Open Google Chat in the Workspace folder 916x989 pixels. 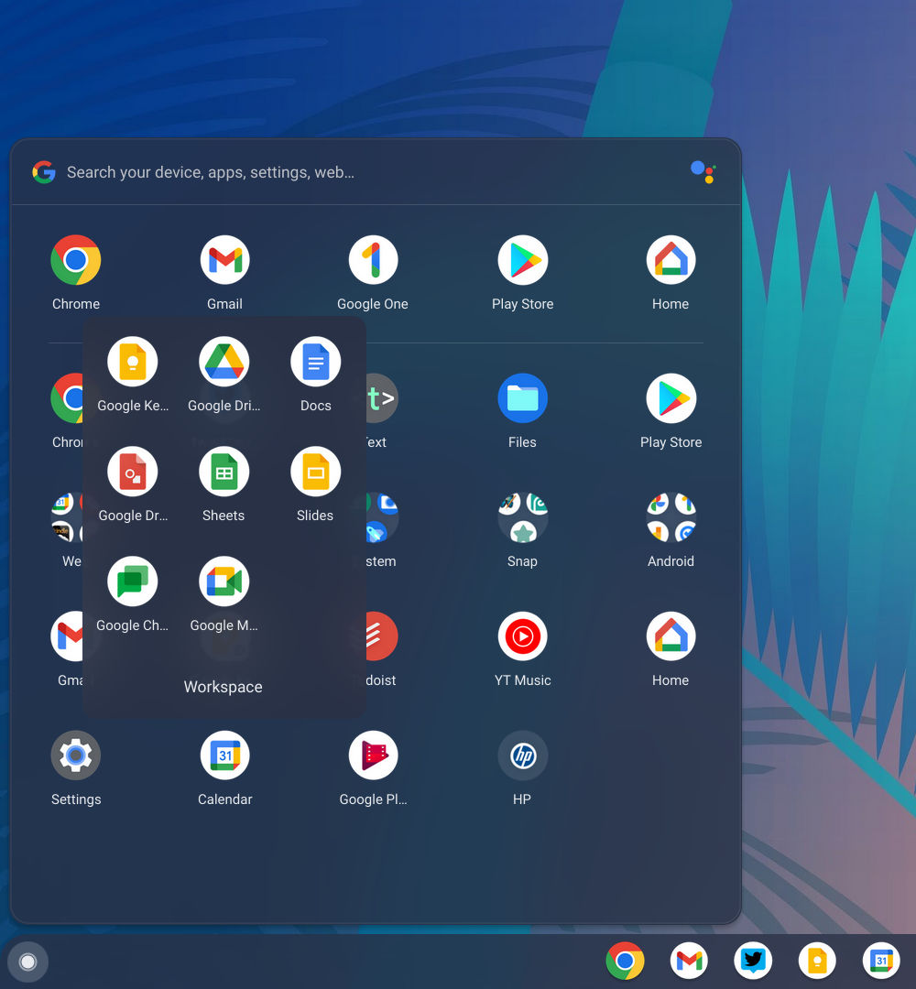133,582
